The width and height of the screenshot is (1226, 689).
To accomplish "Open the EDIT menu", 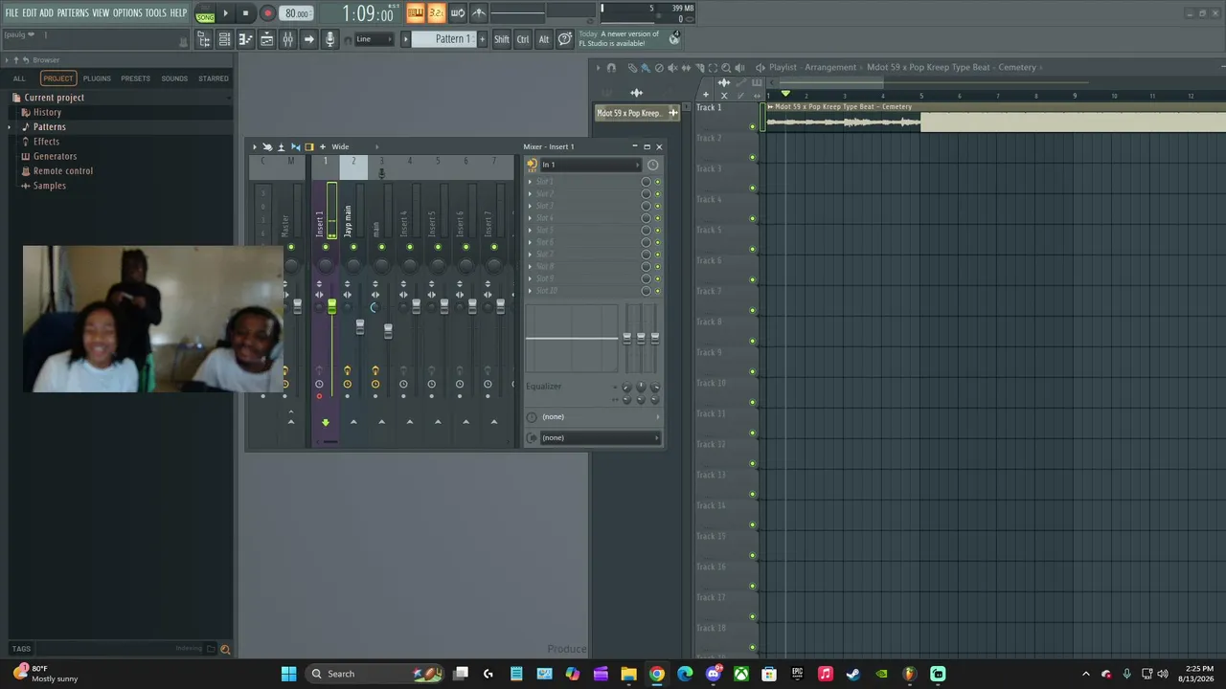I will click(x=30, y=13).
